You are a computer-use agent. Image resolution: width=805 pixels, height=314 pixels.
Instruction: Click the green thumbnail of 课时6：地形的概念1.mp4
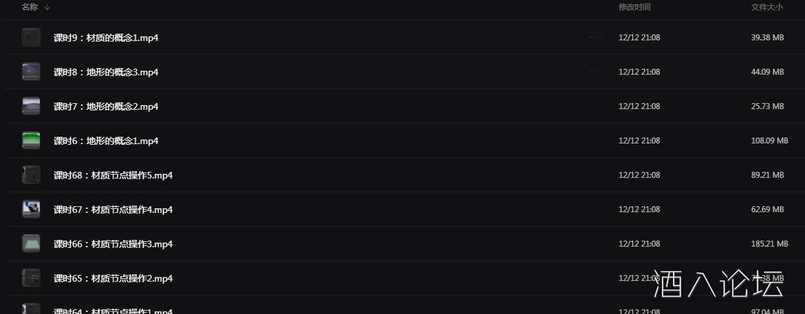coord(31,141)
